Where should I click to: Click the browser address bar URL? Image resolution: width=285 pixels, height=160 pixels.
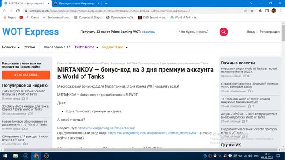pyautogui.click(x=110, y=11)
